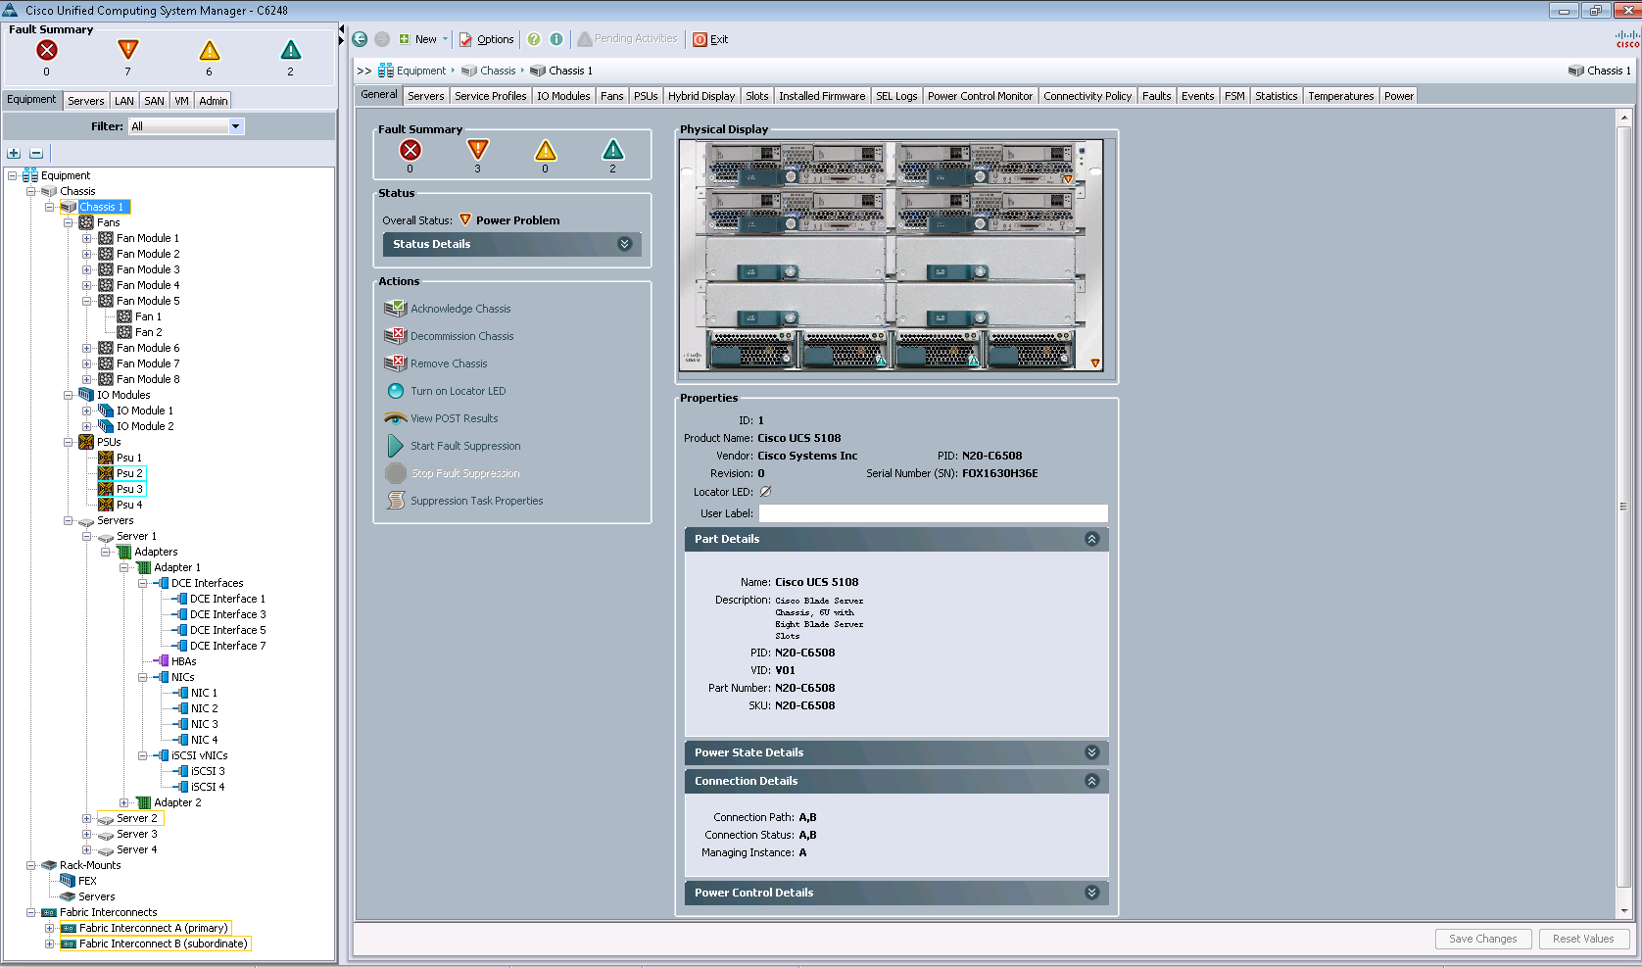Select Rack-Mounts FEX tree item
The width and height of the screenshot is (1642, 968).
pos(87,881)
